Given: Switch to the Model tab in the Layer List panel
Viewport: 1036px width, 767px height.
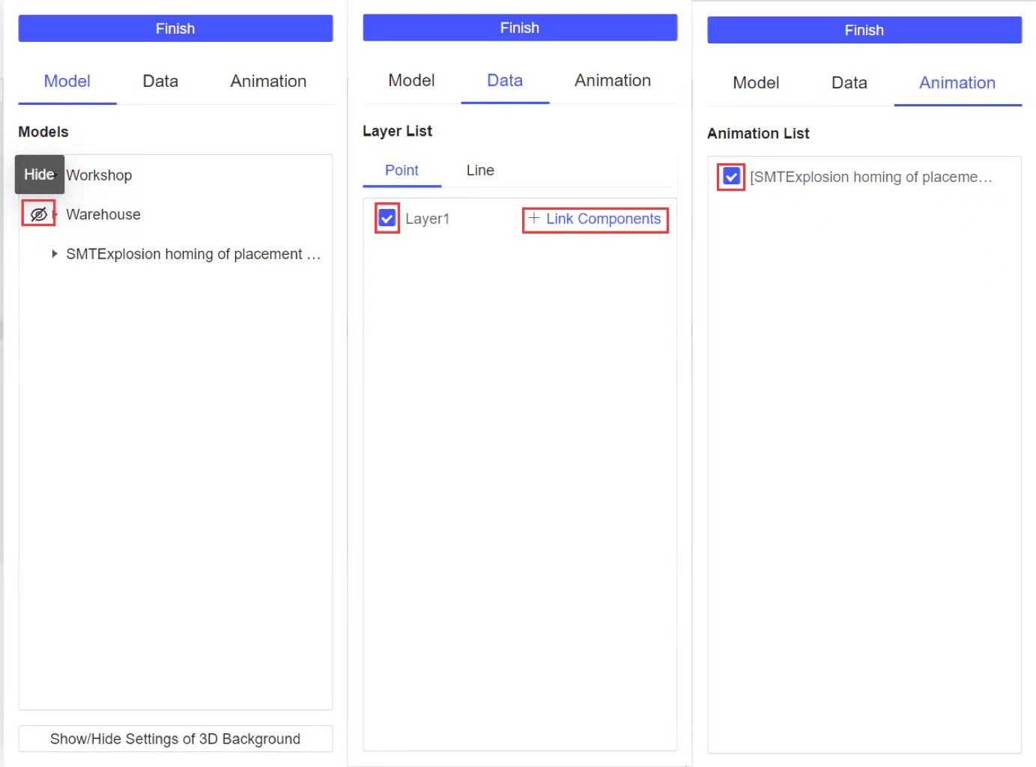Looking at the screenshot, I should pyautogui.click(x=411, y=80).
